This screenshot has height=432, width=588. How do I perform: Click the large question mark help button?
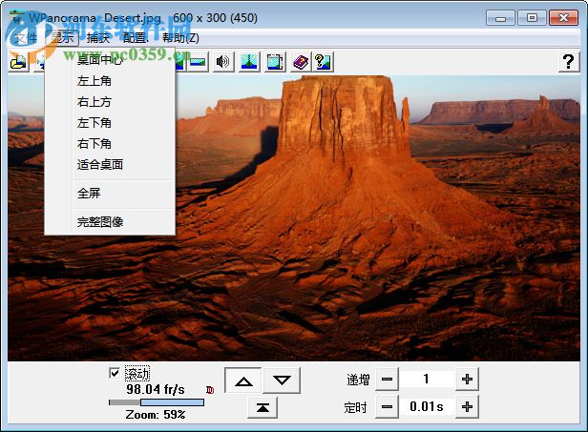pos(569,62)
